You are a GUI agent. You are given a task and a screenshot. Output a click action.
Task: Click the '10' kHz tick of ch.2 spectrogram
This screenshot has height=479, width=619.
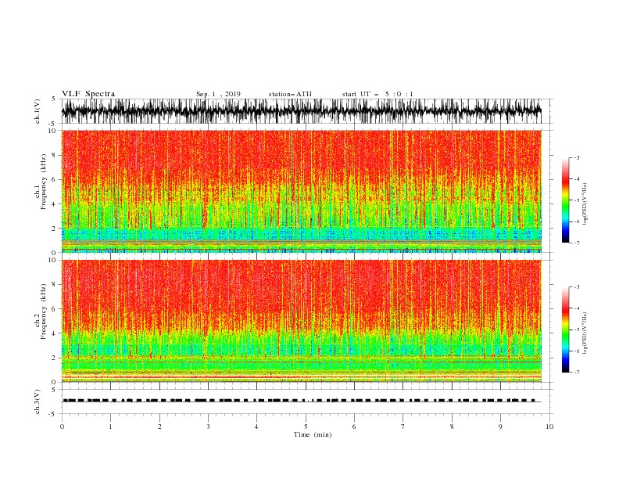click(52, 260)
